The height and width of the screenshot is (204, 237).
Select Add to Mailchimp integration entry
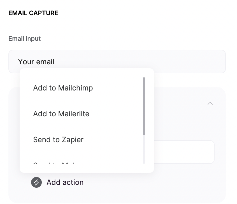(x=63, y=88)
